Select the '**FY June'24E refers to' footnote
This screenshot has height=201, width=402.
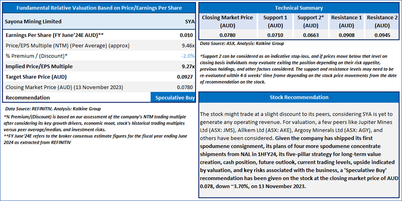[95, 139]
